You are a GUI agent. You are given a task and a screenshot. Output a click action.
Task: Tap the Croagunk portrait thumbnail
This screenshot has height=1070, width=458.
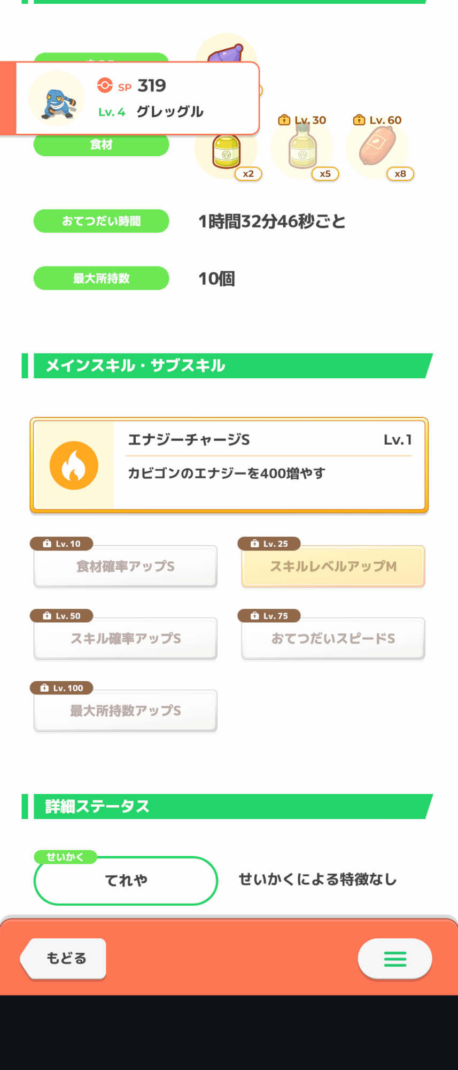[56, 99]
